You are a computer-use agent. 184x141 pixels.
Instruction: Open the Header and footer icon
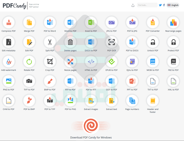(x=153, y=101)
